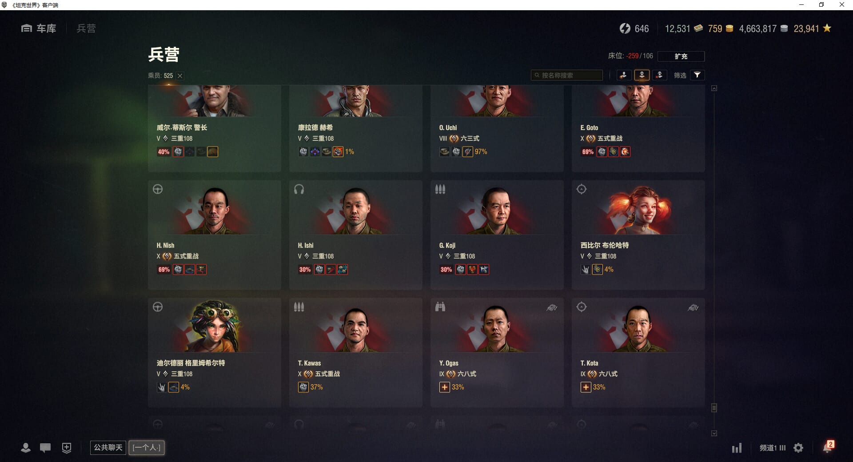Open the contacts person icon in the bottom bar
The height and width of the screenshot is (462, 853).
pos(26,448)
